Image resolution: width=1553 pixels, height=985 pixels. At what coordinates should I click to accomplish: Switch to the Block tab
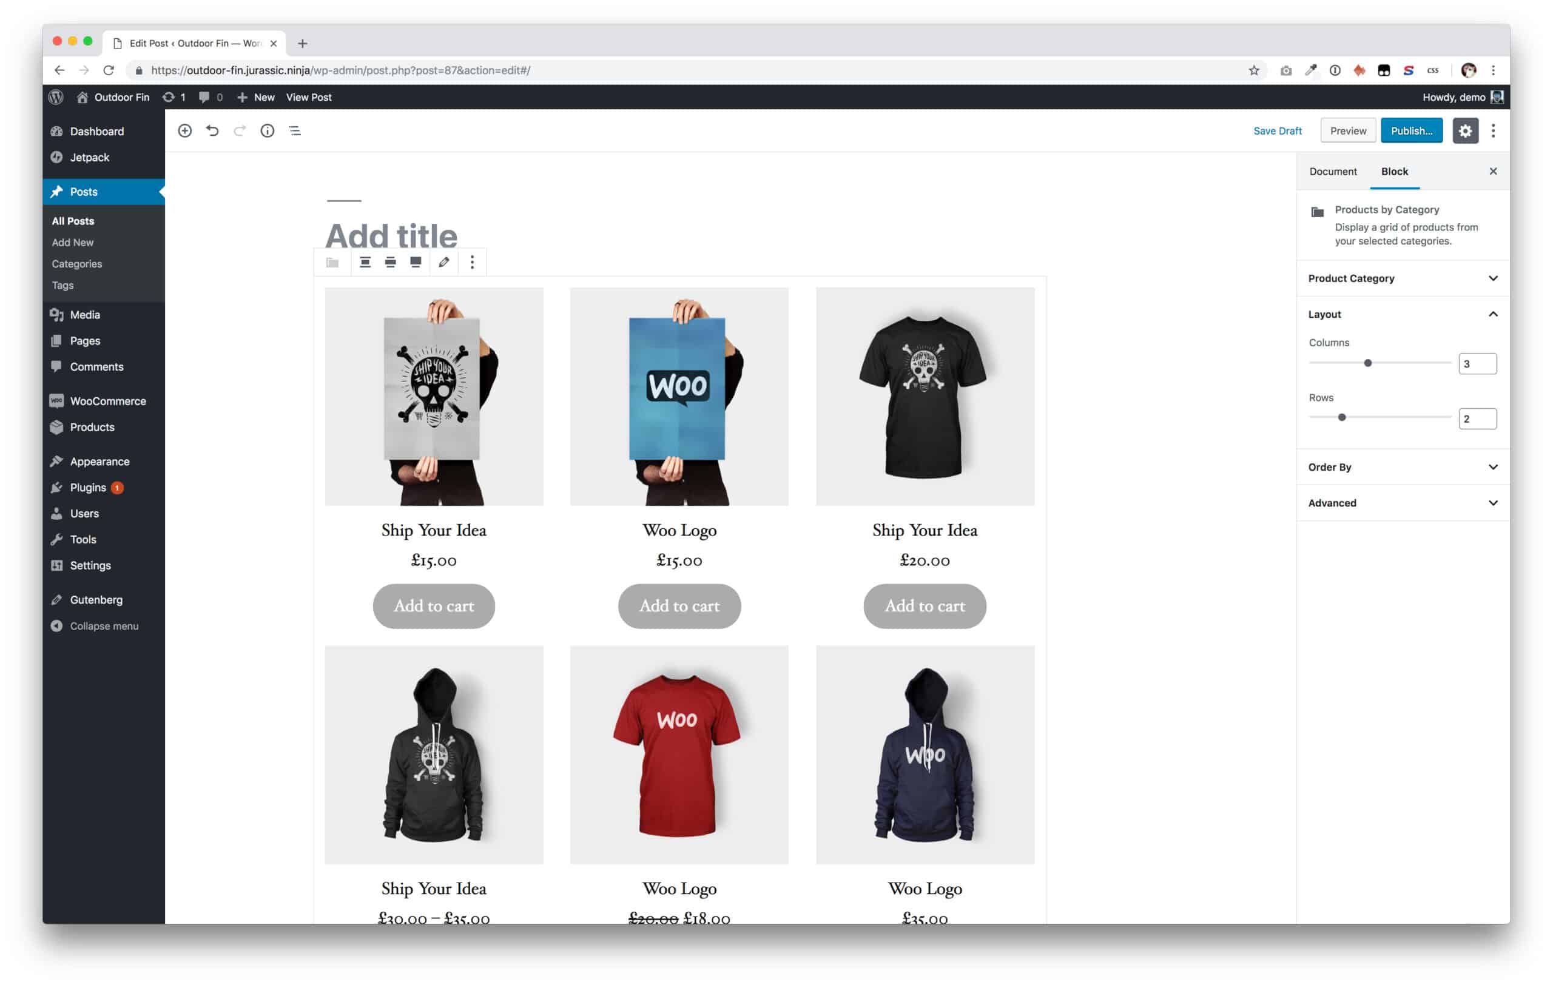1393,171
